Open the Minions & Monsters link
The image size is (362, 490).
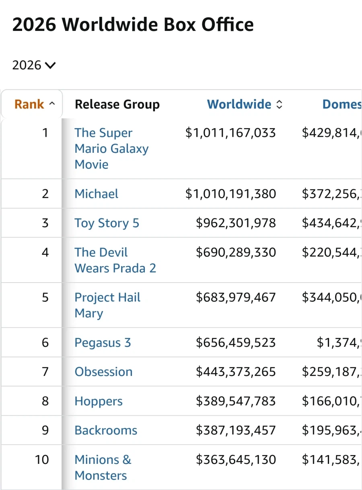[x=103, y=467]
